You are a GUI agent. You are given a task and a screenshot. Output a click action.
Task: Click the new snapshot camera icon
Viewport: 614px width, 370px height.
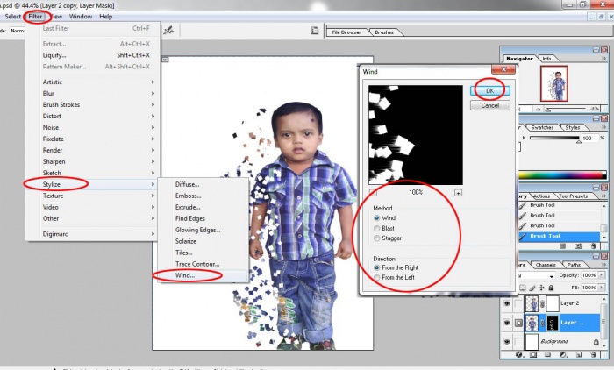click(x=578, y=246)
